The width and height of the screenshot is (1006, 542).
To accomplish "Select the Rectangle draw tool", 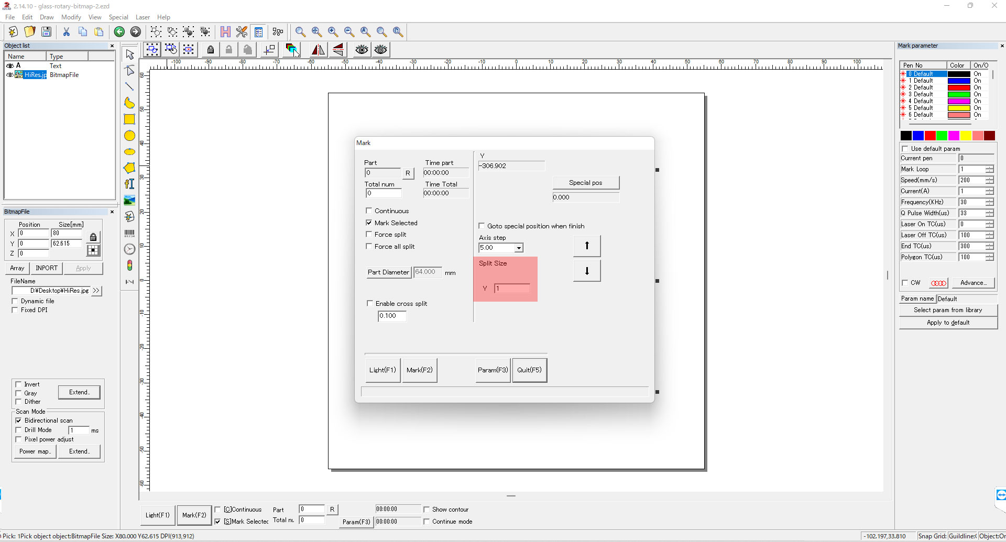I will coord(129,119).
